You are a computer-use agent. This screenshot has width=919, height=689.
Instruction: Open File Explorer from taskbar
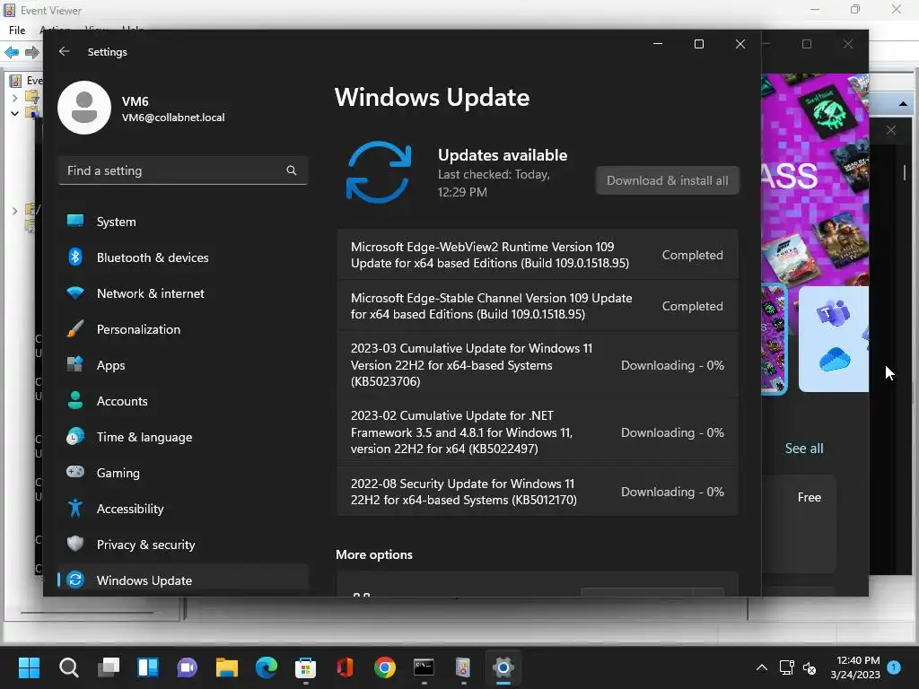click(227, 667)
